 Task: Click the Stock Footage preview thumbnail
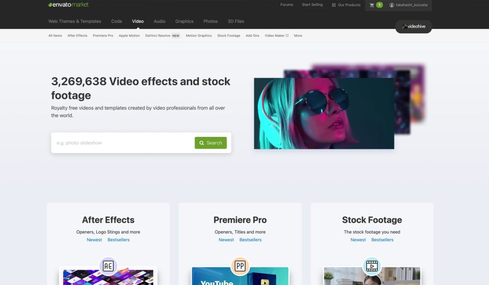372,277
